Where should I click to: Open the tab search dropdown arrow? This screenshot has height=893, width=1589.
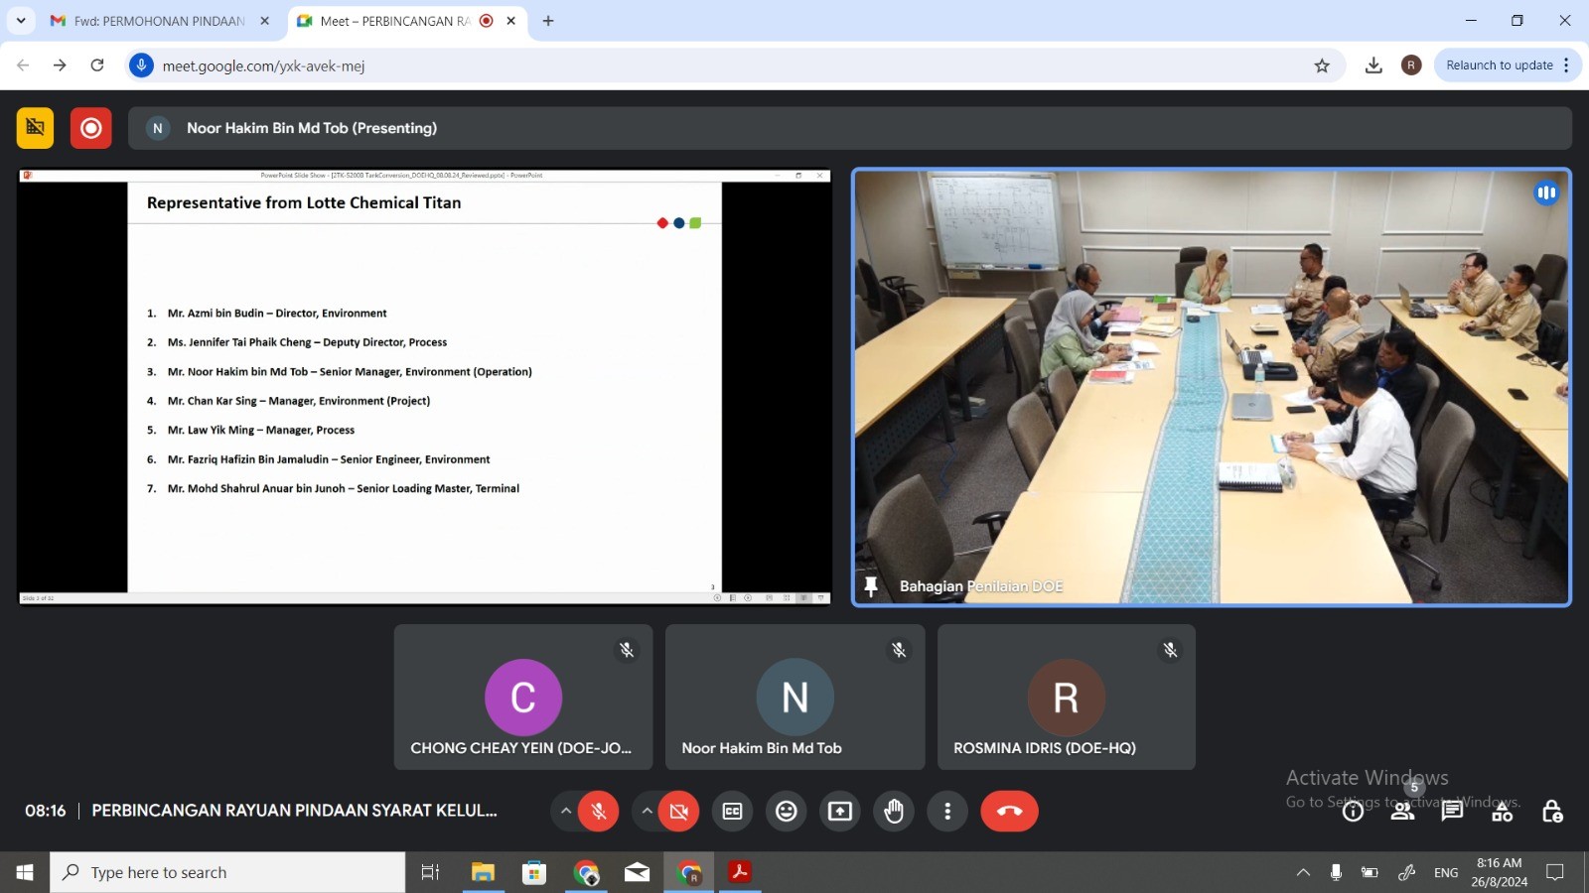pos(20,21)
